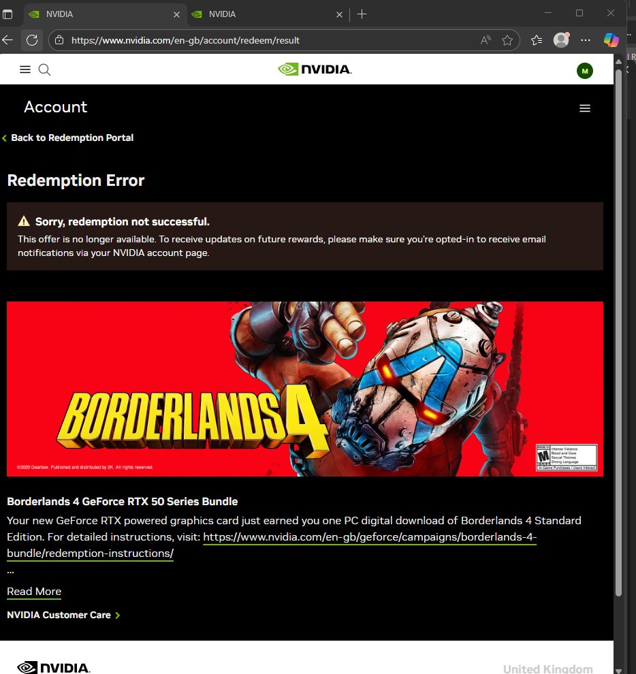This screenshot has width=636, height=674.
Task: Click 'Borderlands 4 GeForce RTX 50 Series Bundle' title
Action: (122, 502)
